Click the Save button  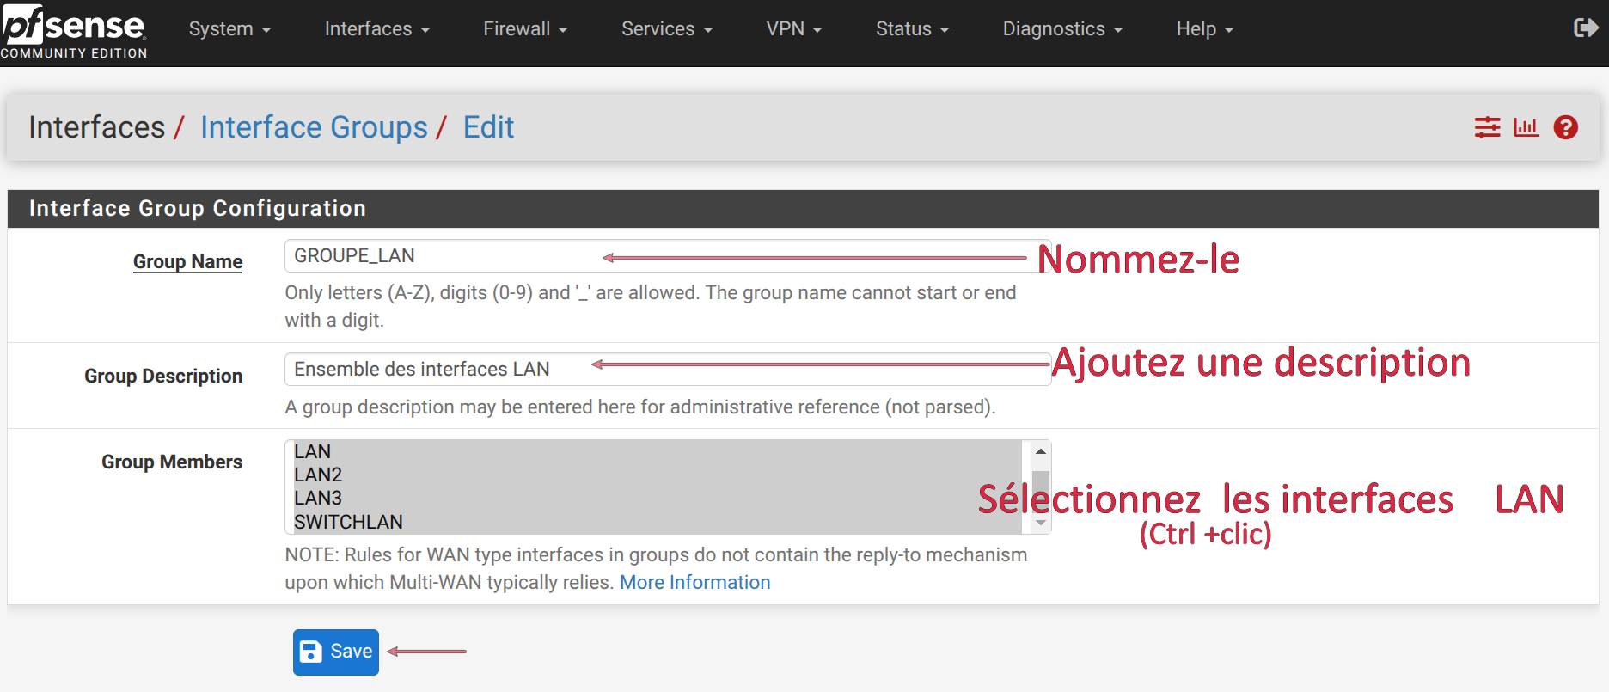[336, 652]
